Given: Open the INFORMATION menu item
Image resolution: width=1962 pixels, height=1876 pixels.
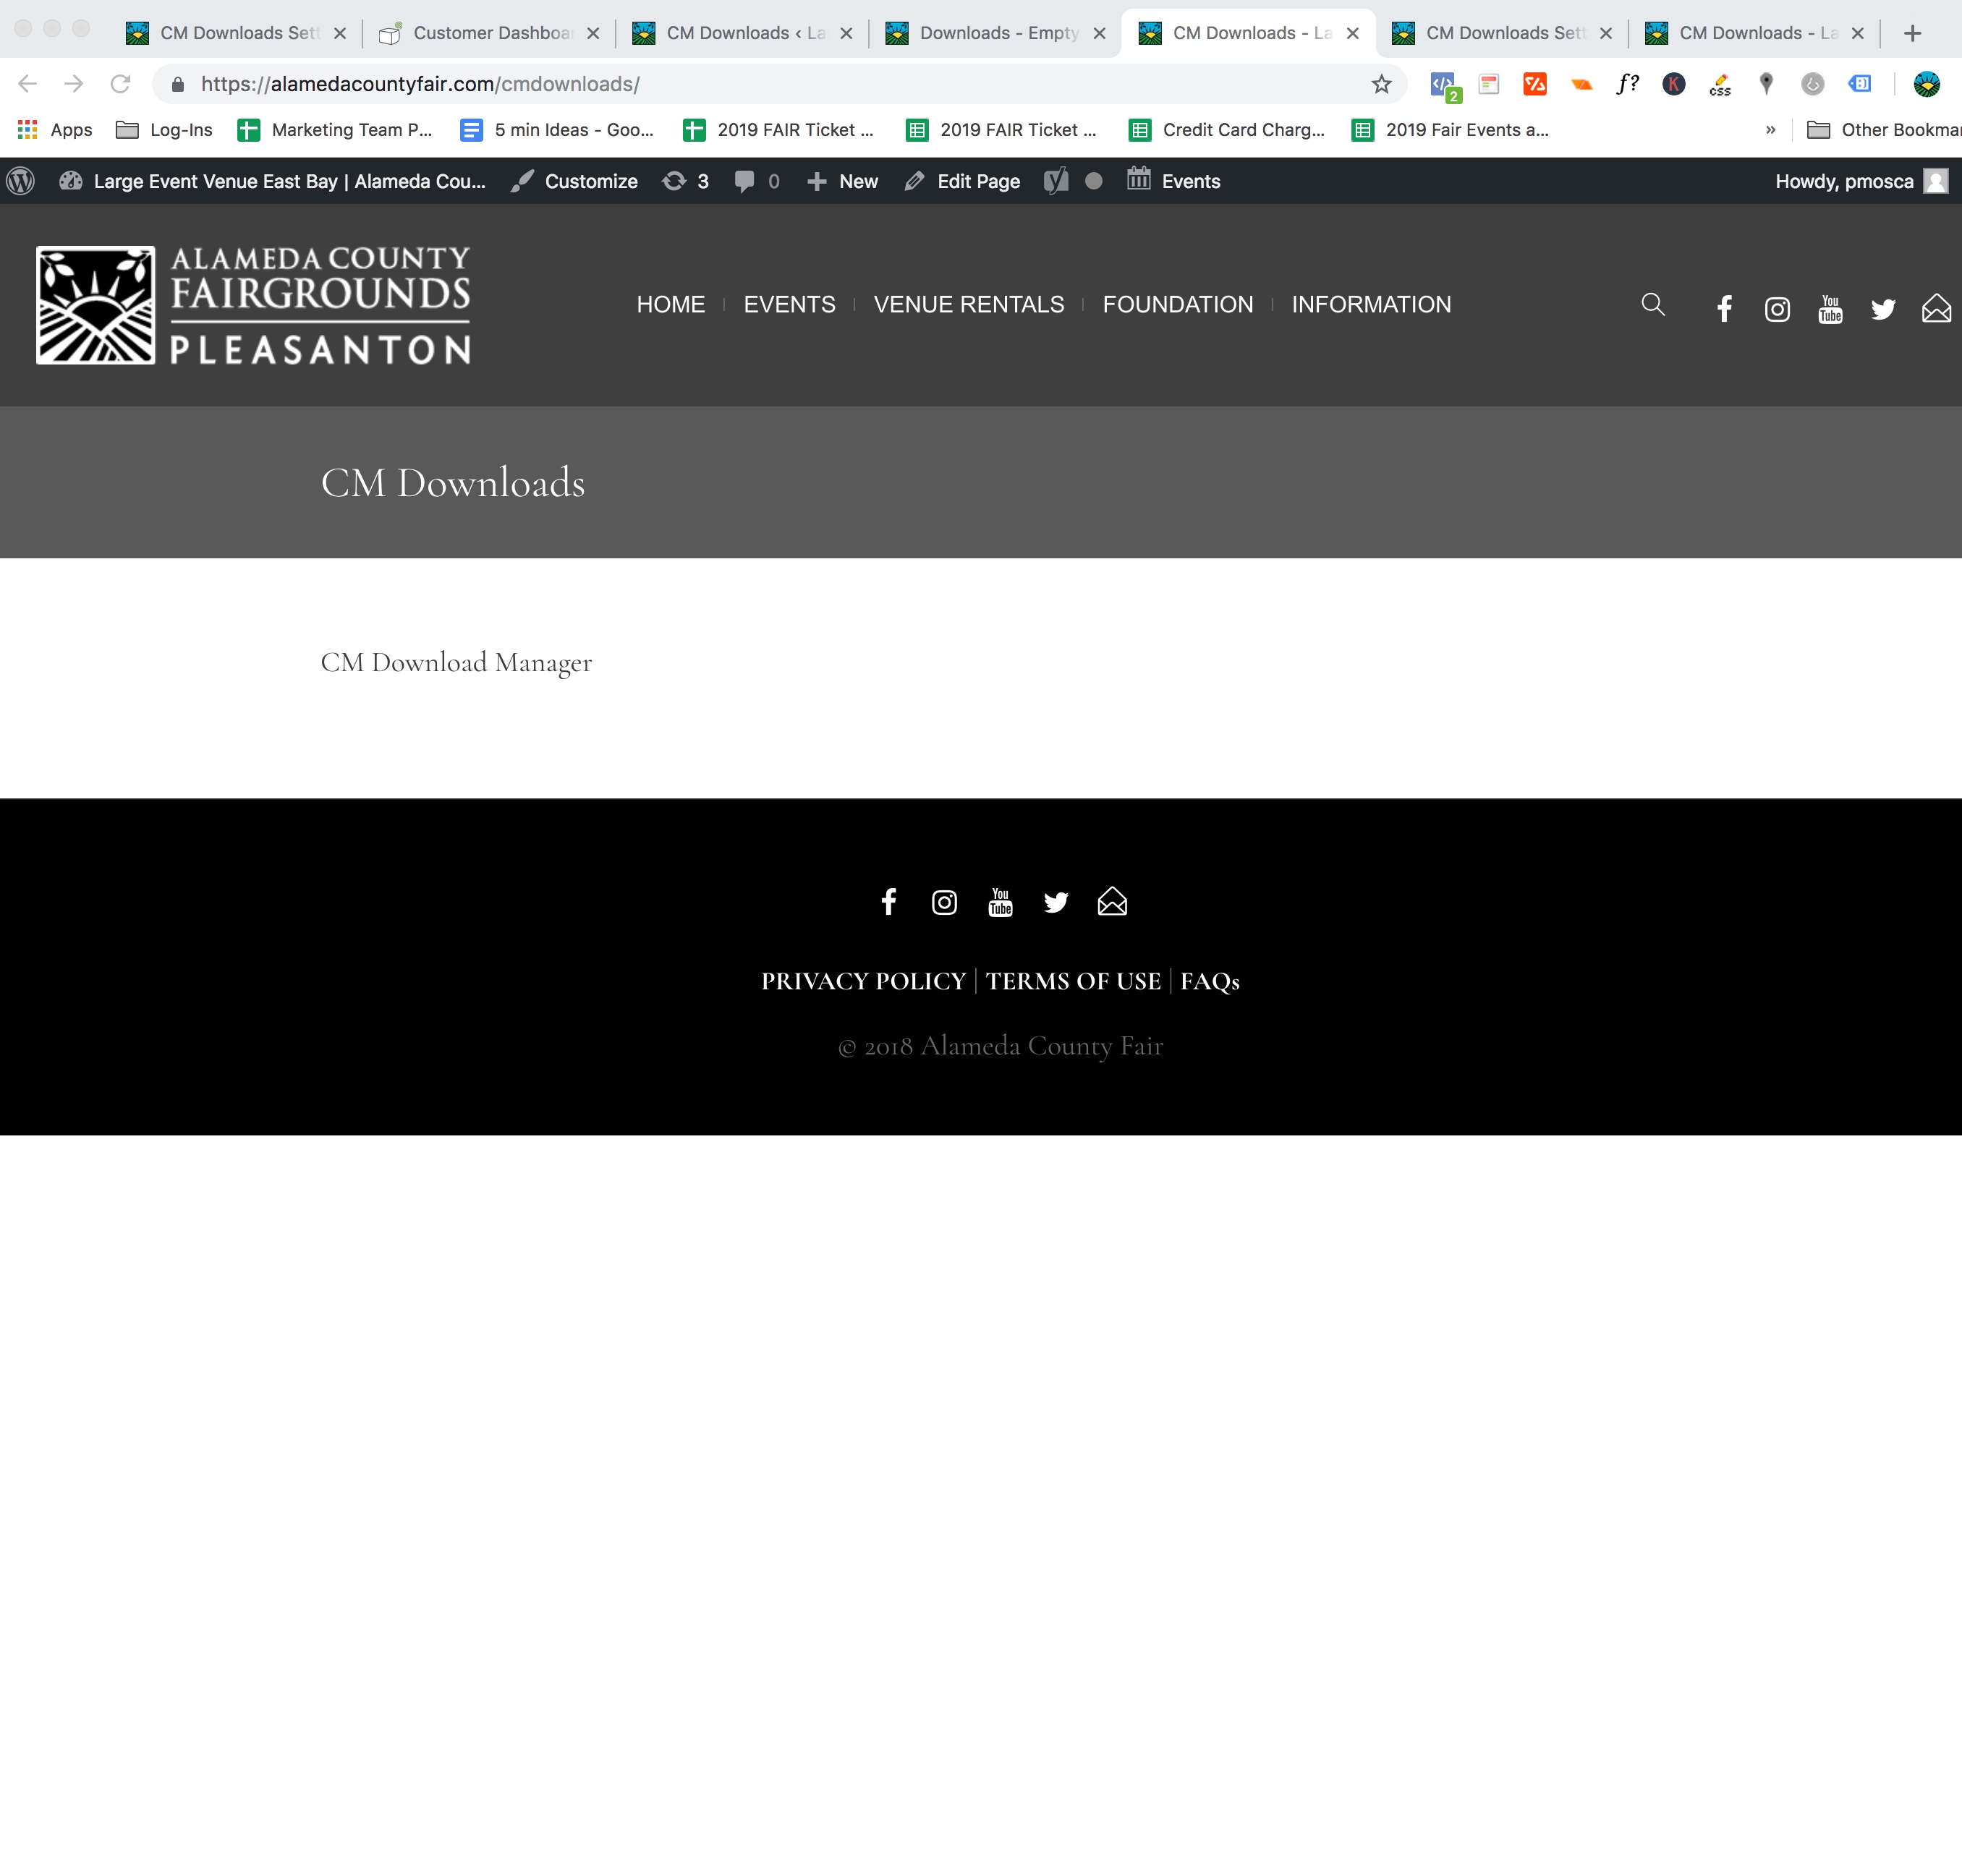Looking at the screenshot, I should [x=1371, y=304].
